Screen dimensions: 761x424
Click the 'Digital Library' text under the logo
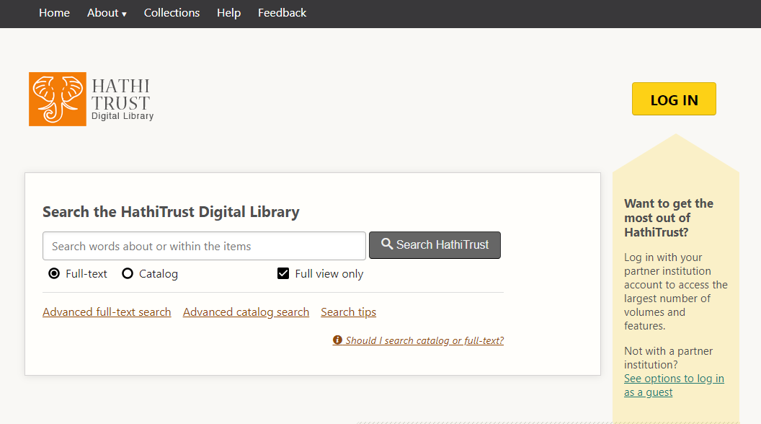123,116
